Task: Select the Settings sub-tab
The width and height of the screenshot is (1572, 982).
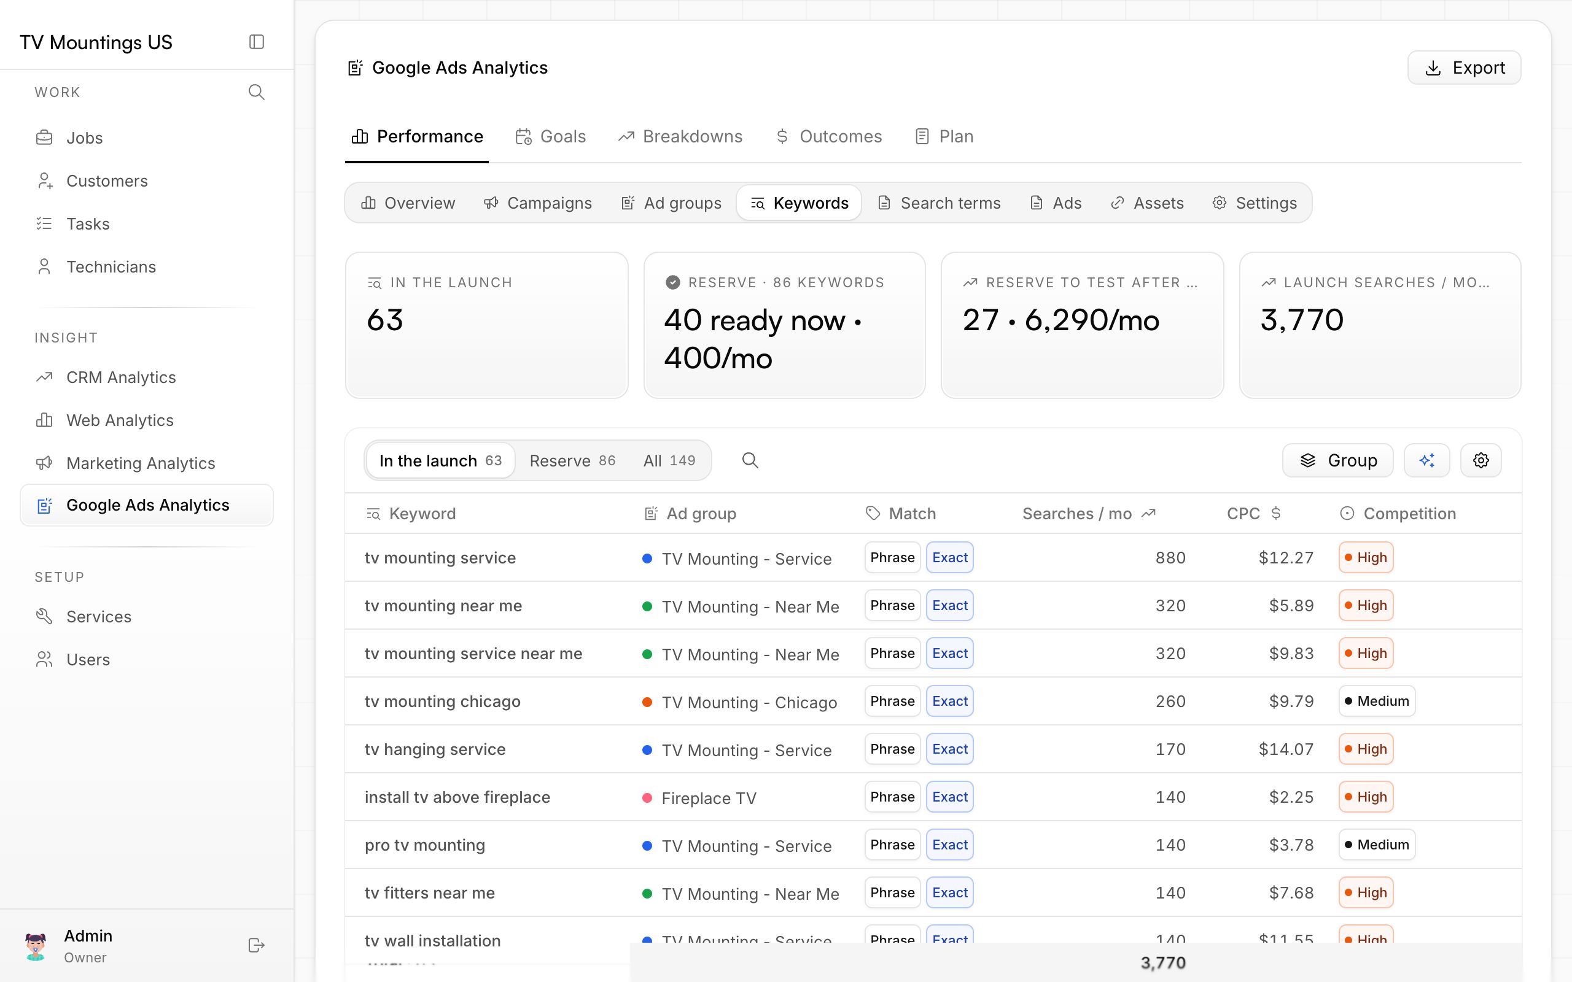Action: [1255, 203]
